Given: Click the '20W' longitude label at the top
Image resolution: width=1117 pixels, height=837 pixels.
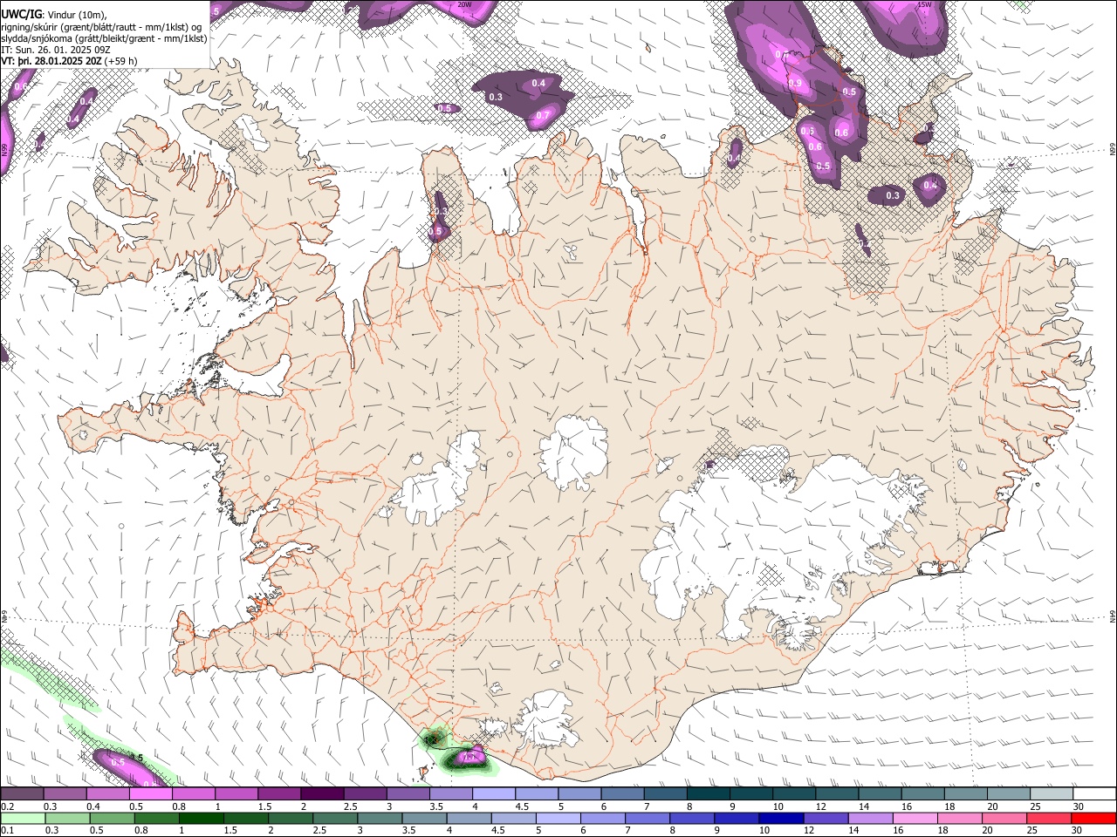Looking at the screenshot, I should pyautogui.click(x=464, y=4).
